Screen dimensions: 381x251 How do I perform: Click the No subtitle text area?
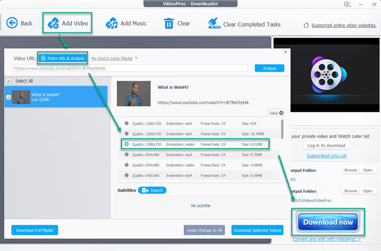[201, 205]
